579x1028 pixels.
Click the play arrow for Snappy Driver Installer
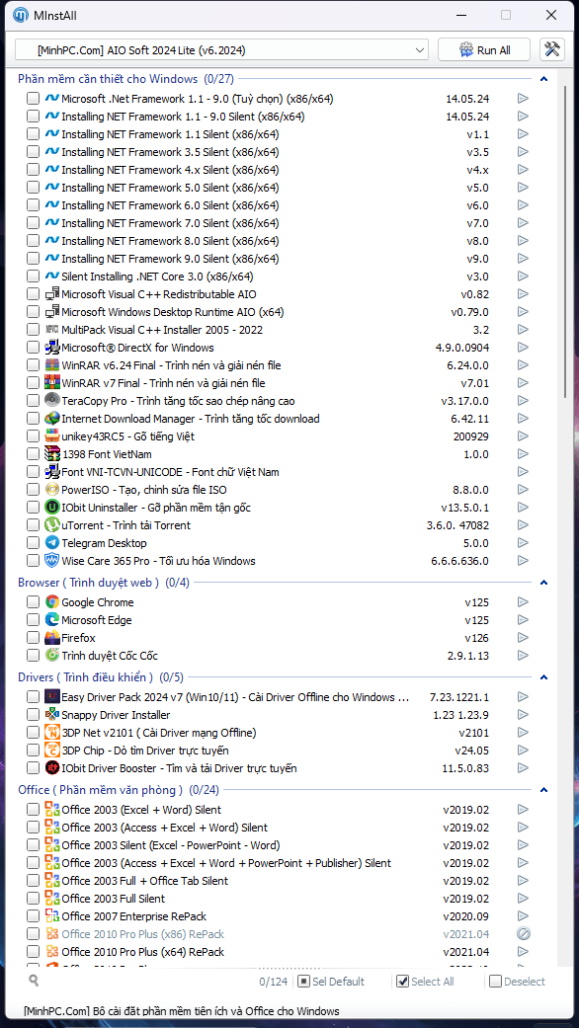[x=523, y=715]
